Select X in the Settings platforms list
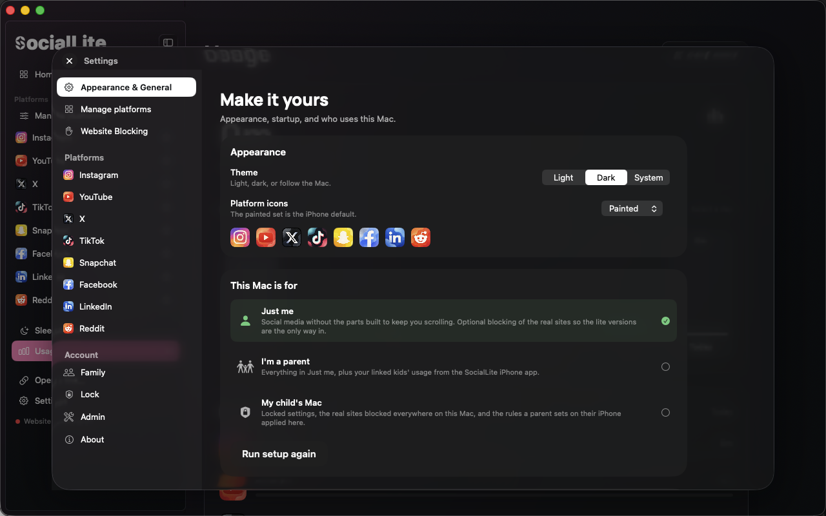Image resolution: width=826 pixels, height=516 pixels. 126,219
